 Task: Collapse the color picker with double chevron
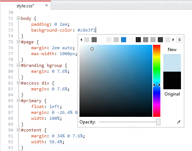(179, 40)
